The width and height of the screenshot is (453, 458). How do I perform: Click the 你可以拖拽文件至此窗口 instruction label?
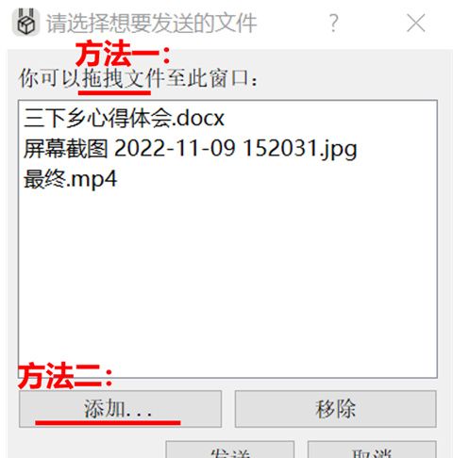tap(139, 78)
